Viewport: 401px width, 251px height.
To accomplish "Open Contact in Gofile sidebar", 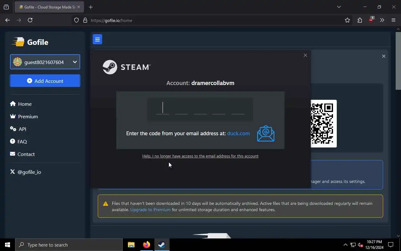I will click(x=22, y=154).
